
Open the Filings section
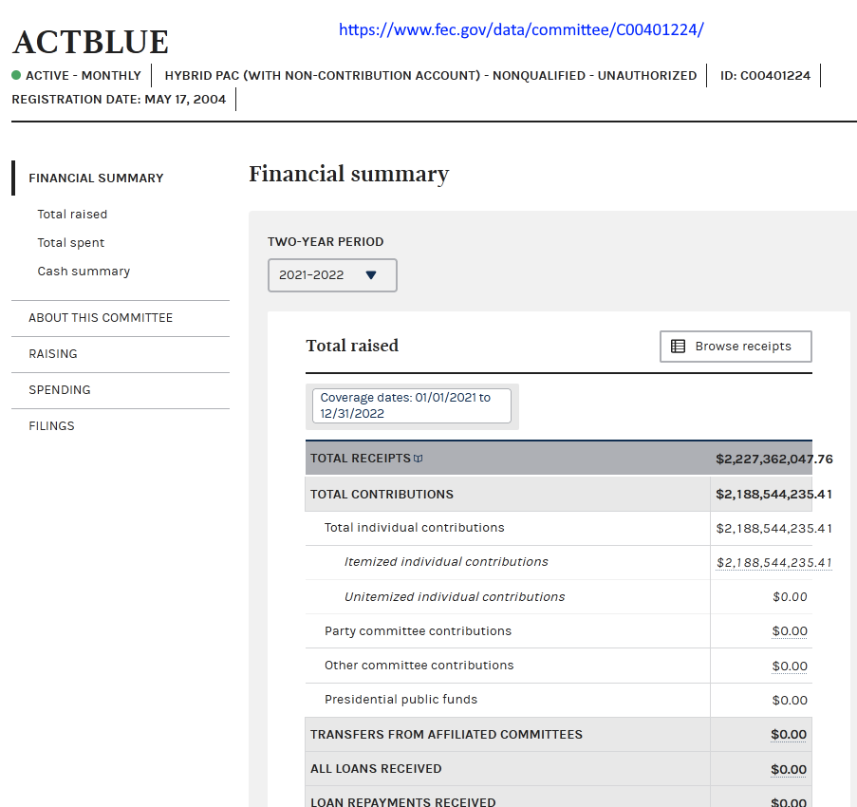[x=51, y=426]
